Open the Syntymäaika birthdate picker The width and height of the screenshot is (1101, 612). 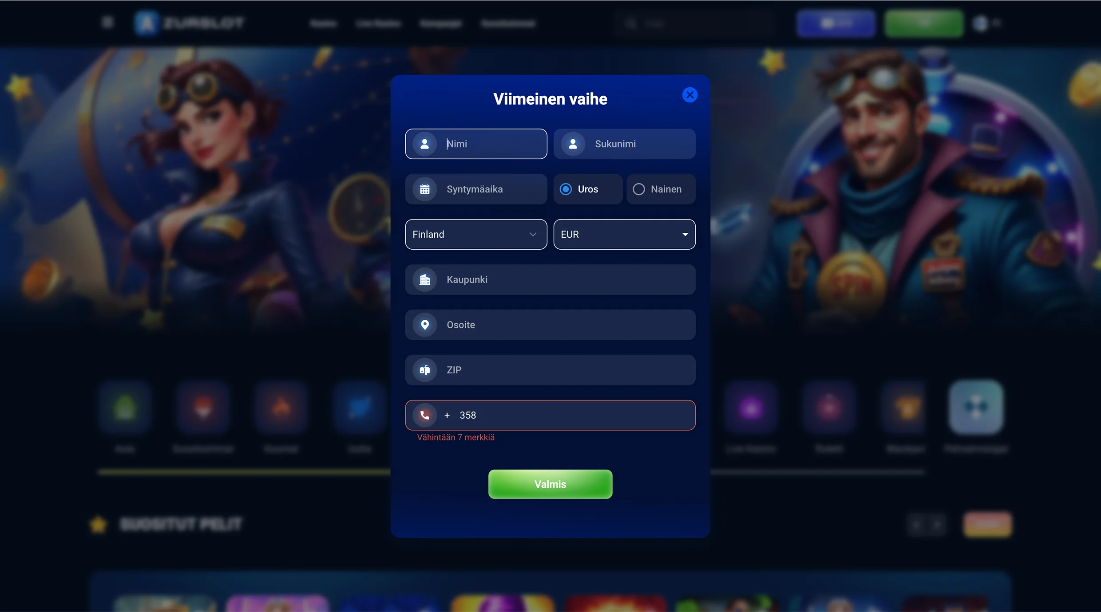476,189
